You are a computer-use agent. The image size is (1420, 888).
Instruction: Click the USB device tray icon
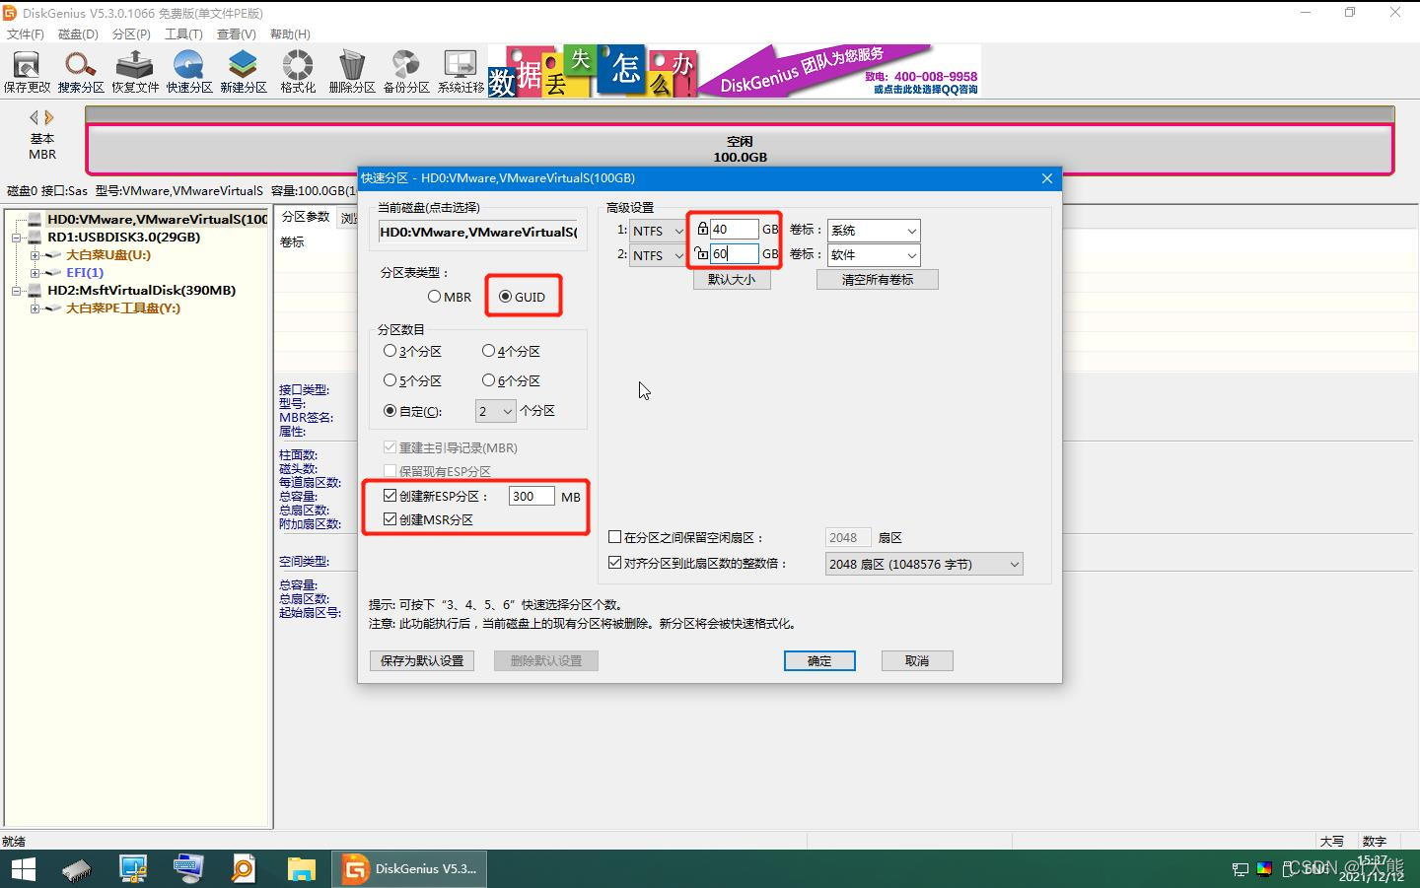1288,869
